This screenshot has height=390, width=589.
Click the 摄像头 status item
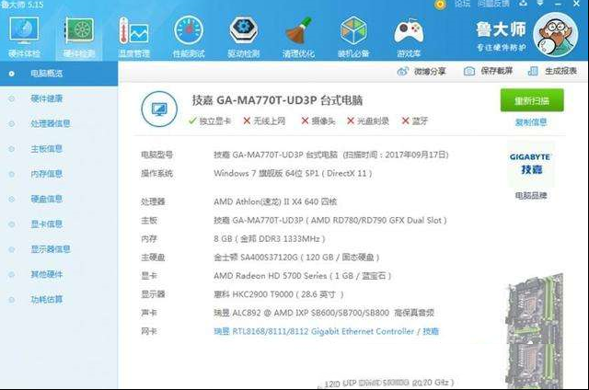click(x=318, y=120)
